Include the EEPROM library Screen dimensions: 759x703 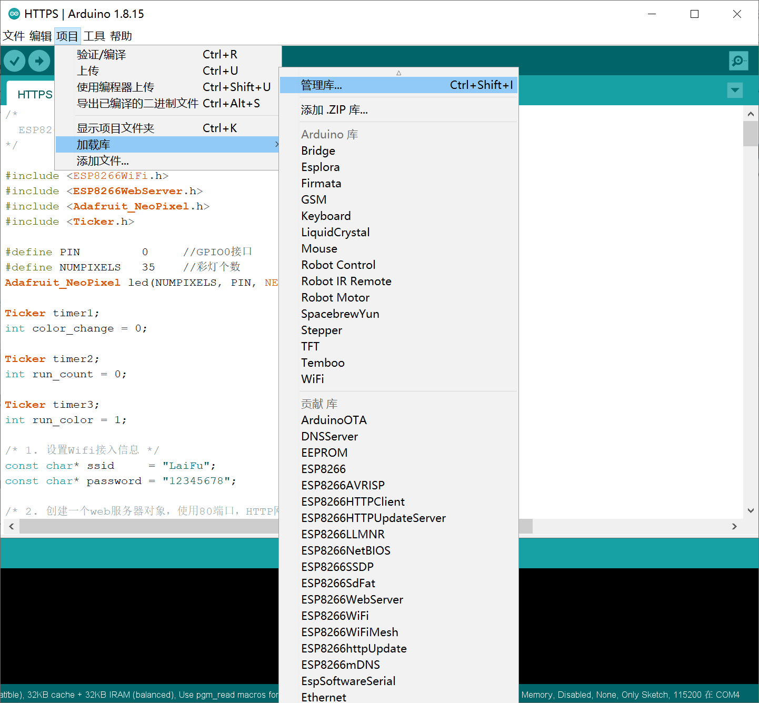324,453
